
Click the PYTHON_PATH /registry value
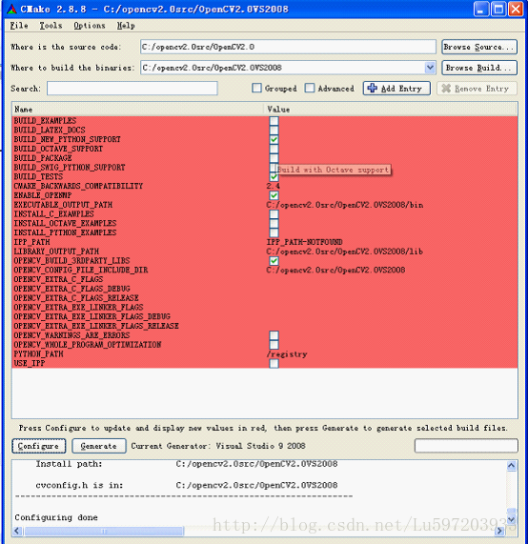pos(287,353)
